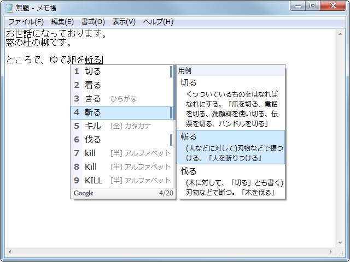Click the line 窓の杜の柳です。
The width and height of the screenshot is (350, 262).
coord(39,43)
